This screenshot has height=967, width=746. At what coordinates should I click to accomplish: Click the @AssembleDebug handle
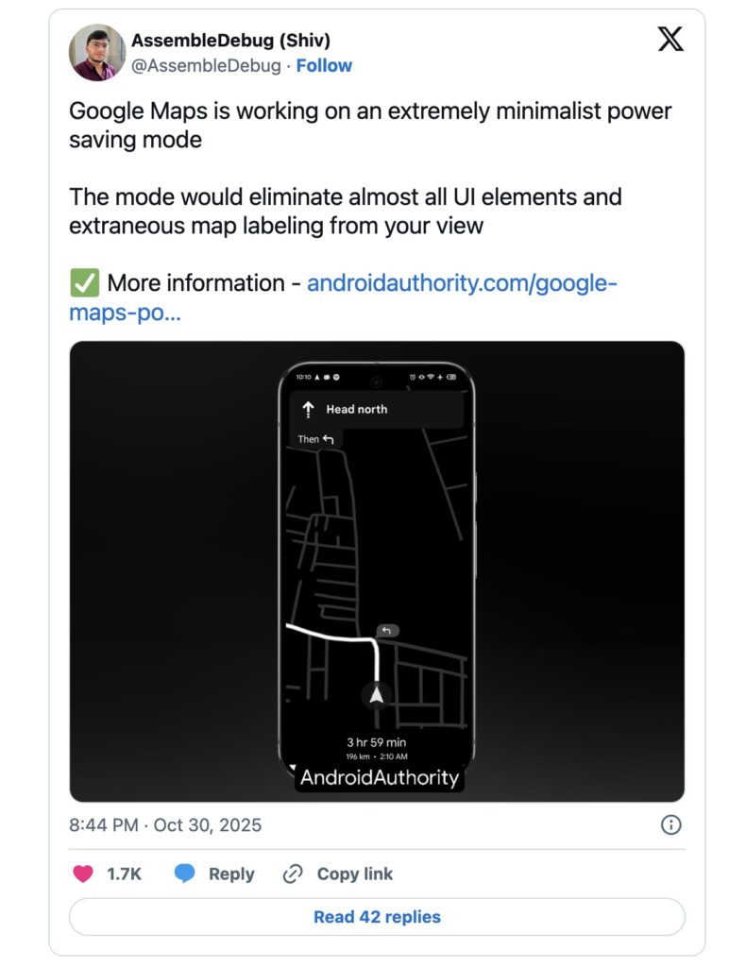206,65
